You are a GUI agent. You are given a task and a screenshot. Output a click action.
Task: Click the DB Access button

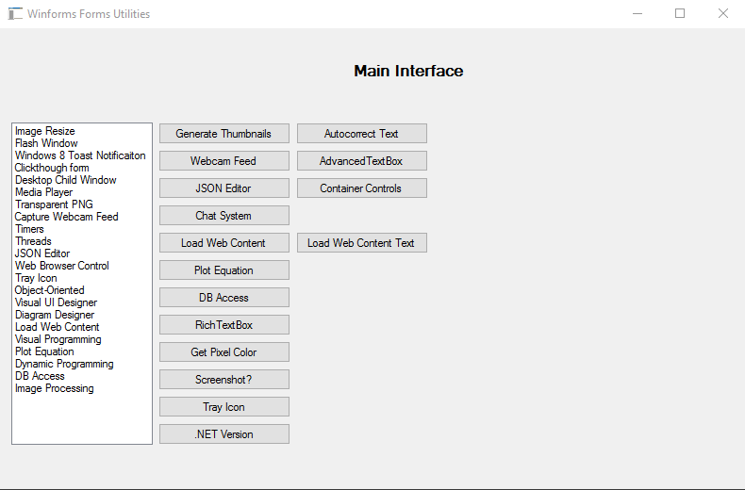point(224,297)
